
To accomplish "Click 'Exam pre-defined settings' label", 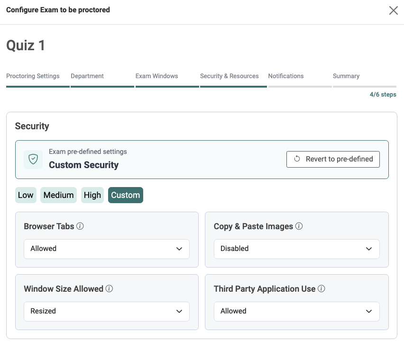I will 88,152.
